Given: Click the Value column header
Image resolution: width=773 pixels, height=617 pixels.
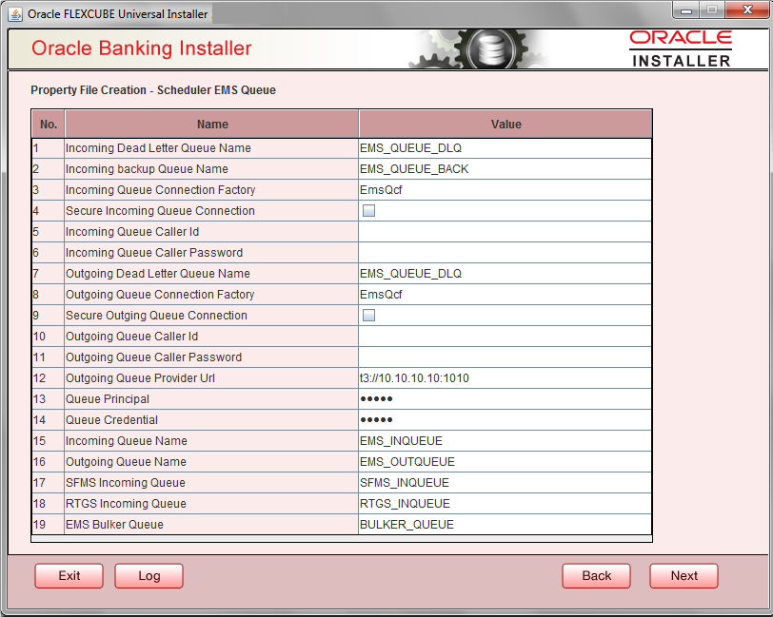Looking at the screenshot, I should point(505,124).
